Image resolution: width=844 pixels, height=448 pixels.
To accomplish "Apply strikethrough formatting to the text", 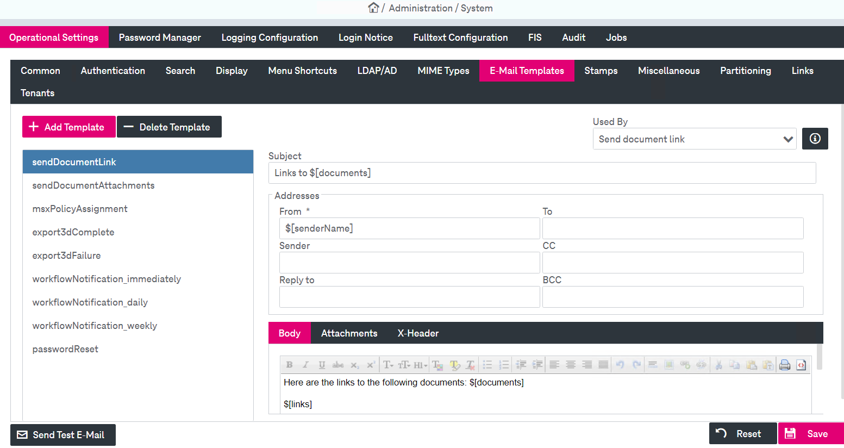I will coord(338,364).
